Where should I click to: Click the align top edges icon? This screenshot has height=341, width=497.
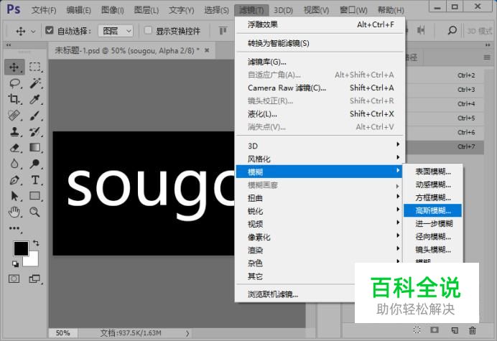click(x=223, y=31)
